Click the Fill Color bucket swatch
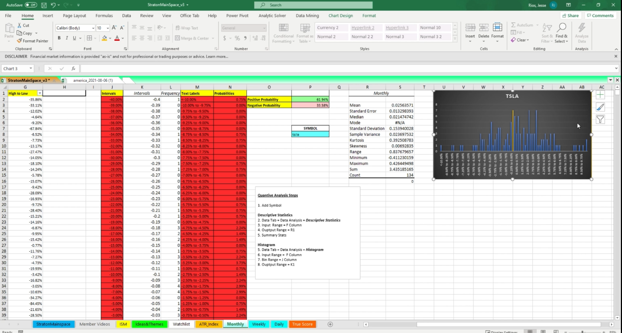The width and height of the screenshot is (622, 333). tap(104, 38)
